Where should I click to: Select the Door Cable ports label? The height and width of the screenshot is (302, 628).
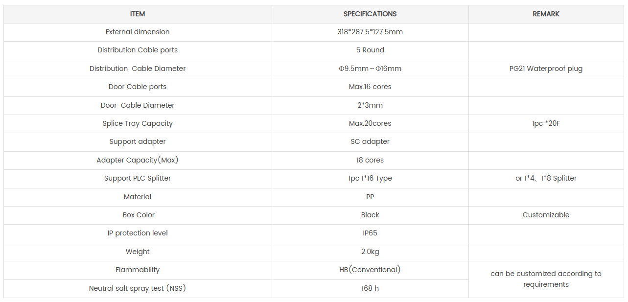coord(138,87)
